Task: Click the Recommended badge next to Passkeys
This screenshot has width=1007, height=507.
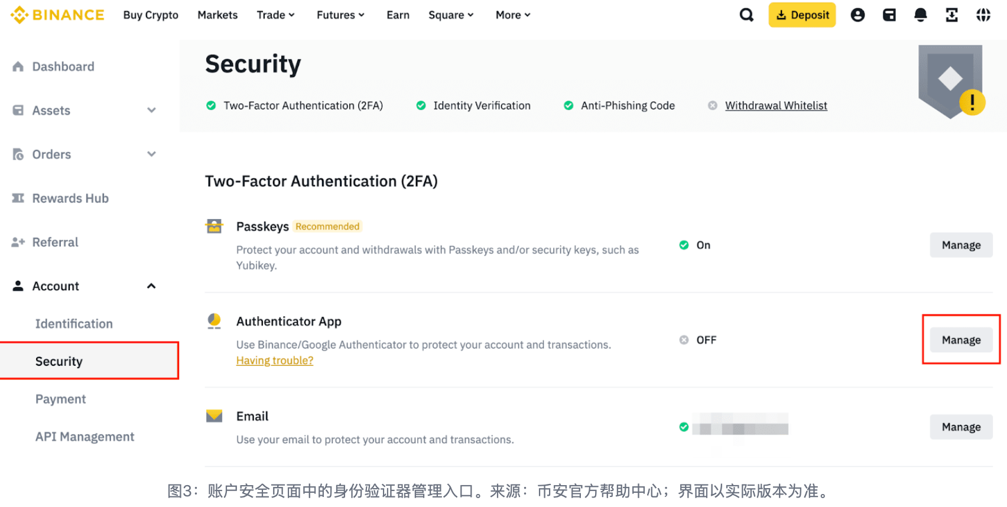Action: click(327, 226)
